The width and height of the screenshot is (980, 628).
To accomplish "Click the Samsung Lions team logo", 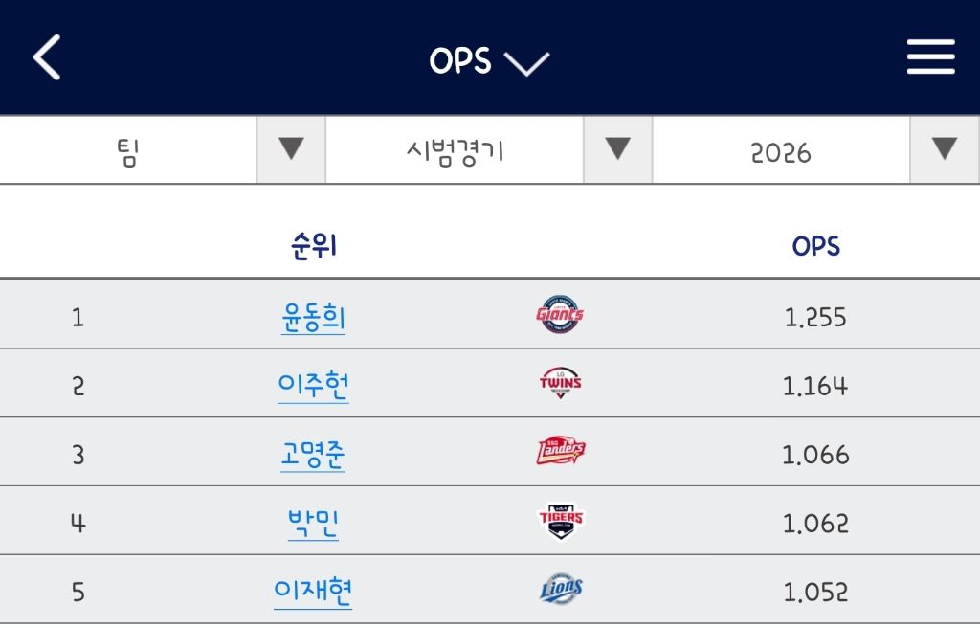I will click(x=561, y=589).
